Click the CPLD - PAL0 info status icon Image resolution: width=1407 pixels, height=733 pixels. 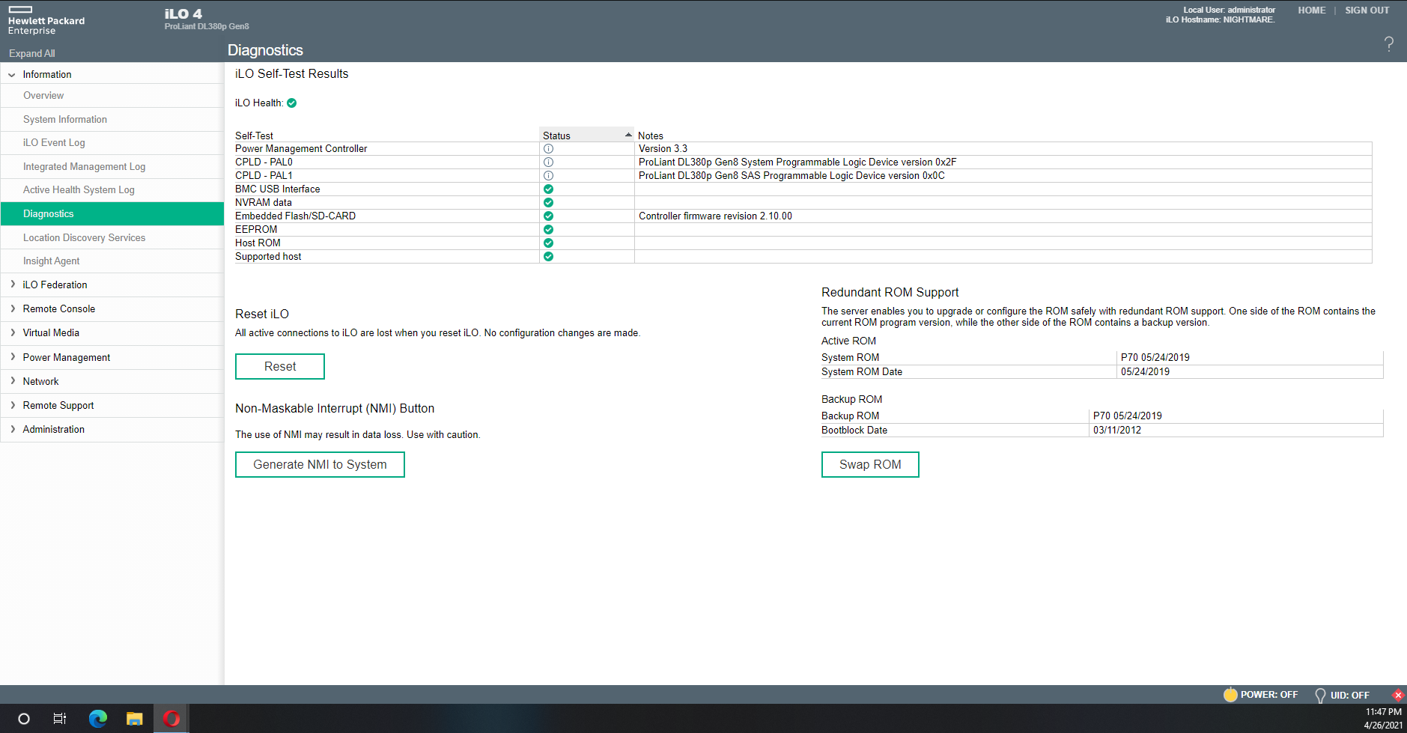pos(548,162)
